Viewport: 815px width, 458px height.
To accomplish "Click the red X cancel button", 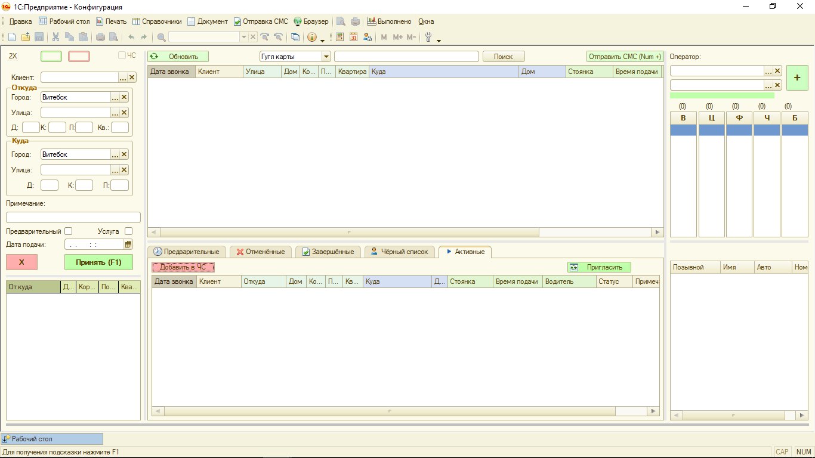I will tap(21, 262).
